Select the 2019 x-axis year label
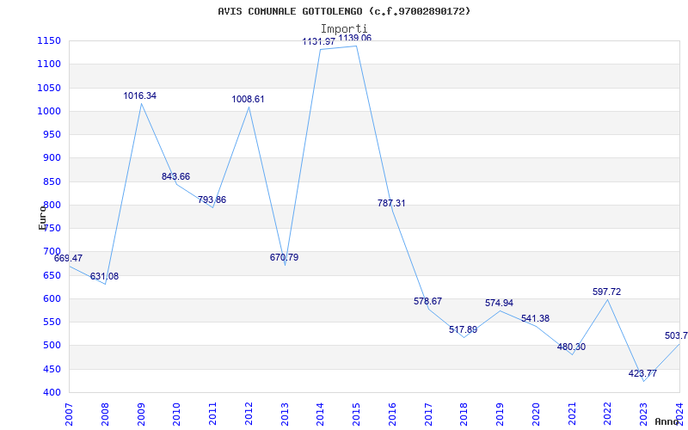This screenshot has height=430, width=688. [501, 415]
